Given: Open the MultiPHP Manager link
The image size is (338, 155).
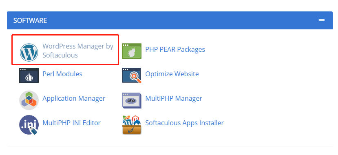Looking at the screenshot, I should pos(174,99).
